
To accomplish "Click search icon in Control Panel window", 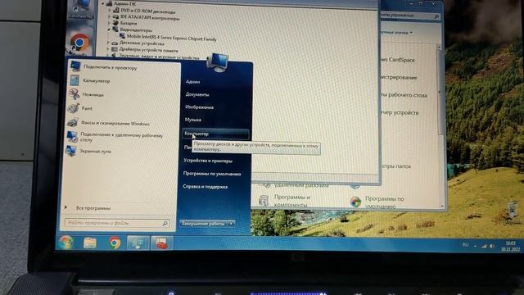I will (436, 16).
